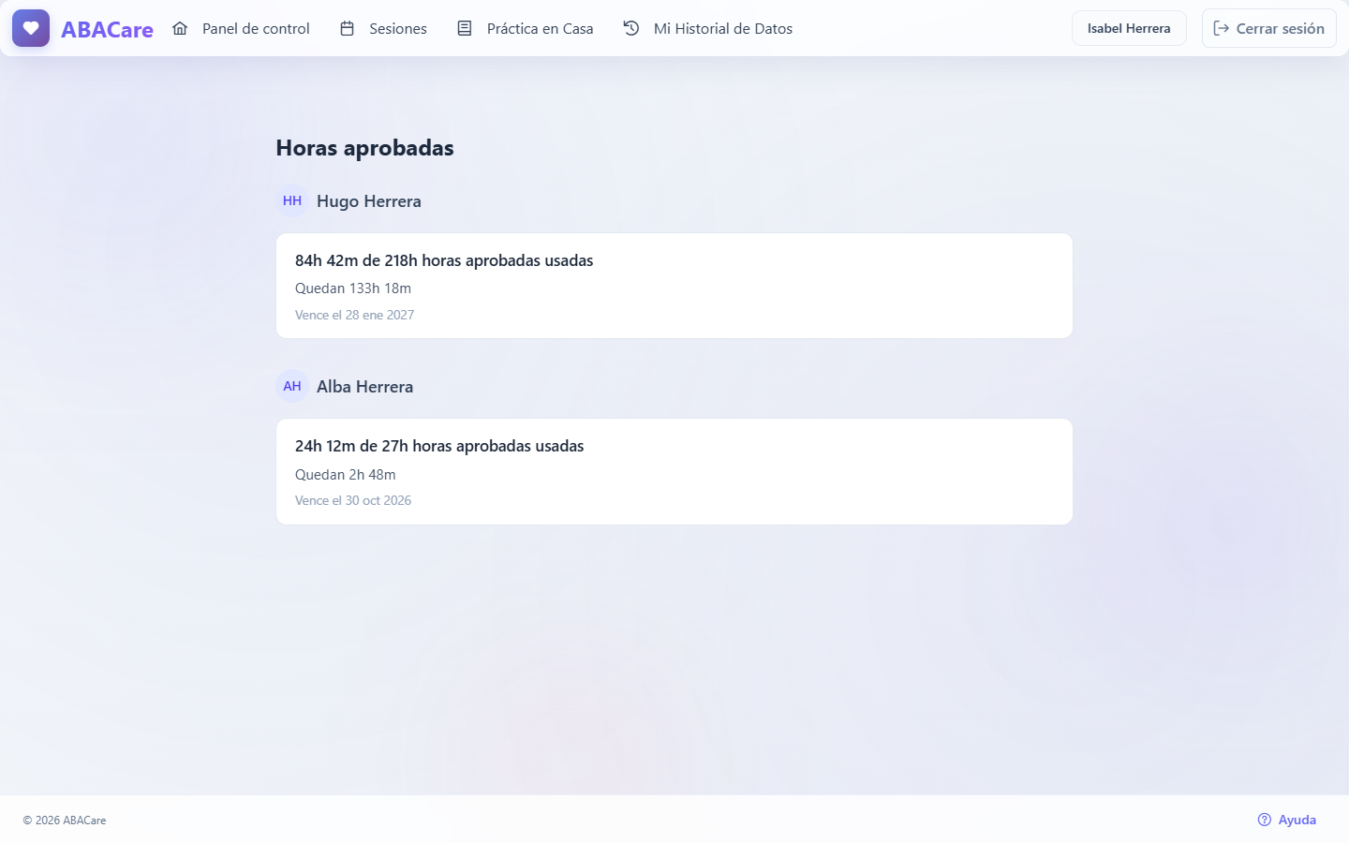
Task: Click the Isabel Herrera user button
Action: coord(1129,28)
